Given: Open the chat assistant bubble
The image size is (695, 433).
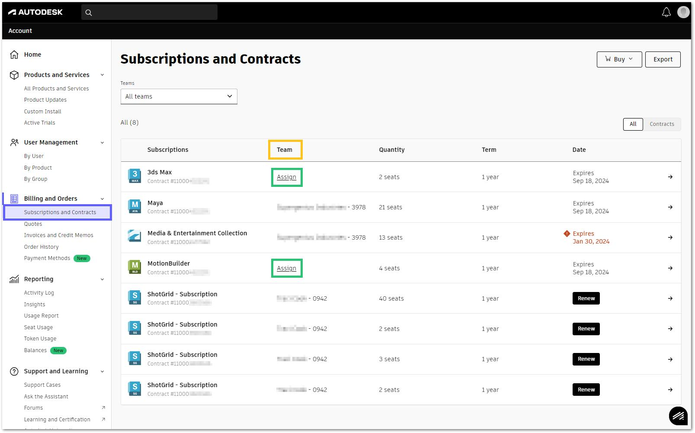Looking at the screenshot, I should pos(678,416).
